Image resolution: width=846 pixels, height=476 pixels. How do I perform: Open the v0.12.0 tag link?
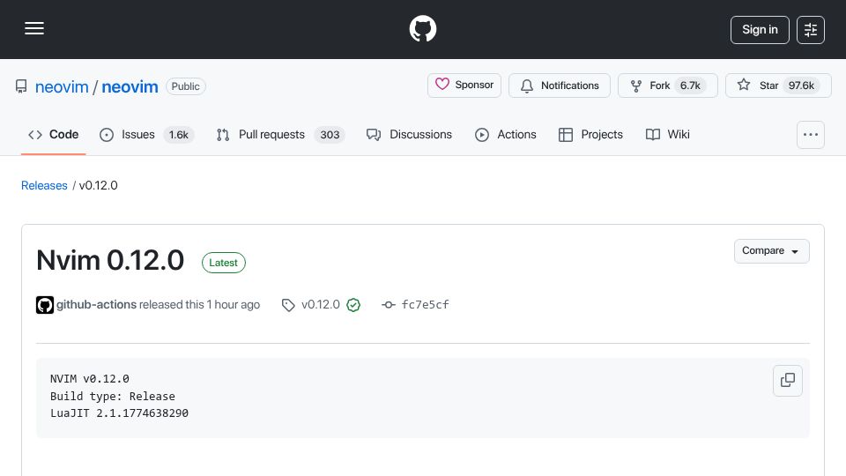point(321,304)
